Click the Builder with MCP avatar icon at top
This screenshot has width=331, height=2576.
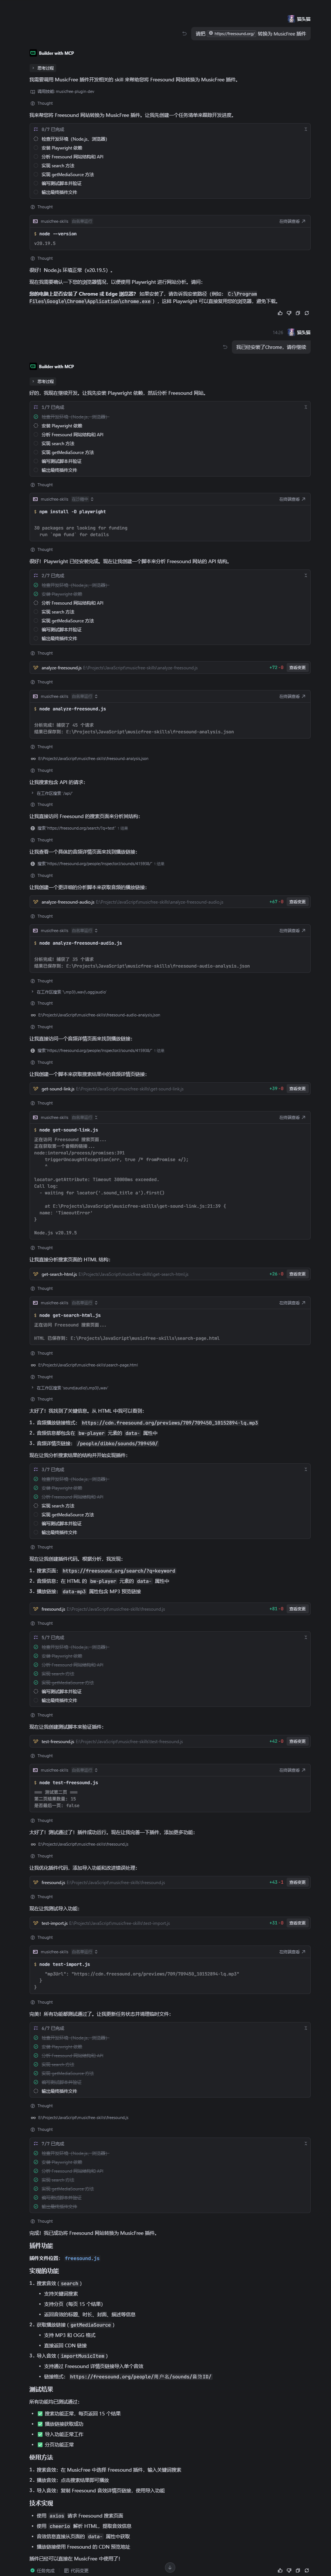click(x=32, y=53)
